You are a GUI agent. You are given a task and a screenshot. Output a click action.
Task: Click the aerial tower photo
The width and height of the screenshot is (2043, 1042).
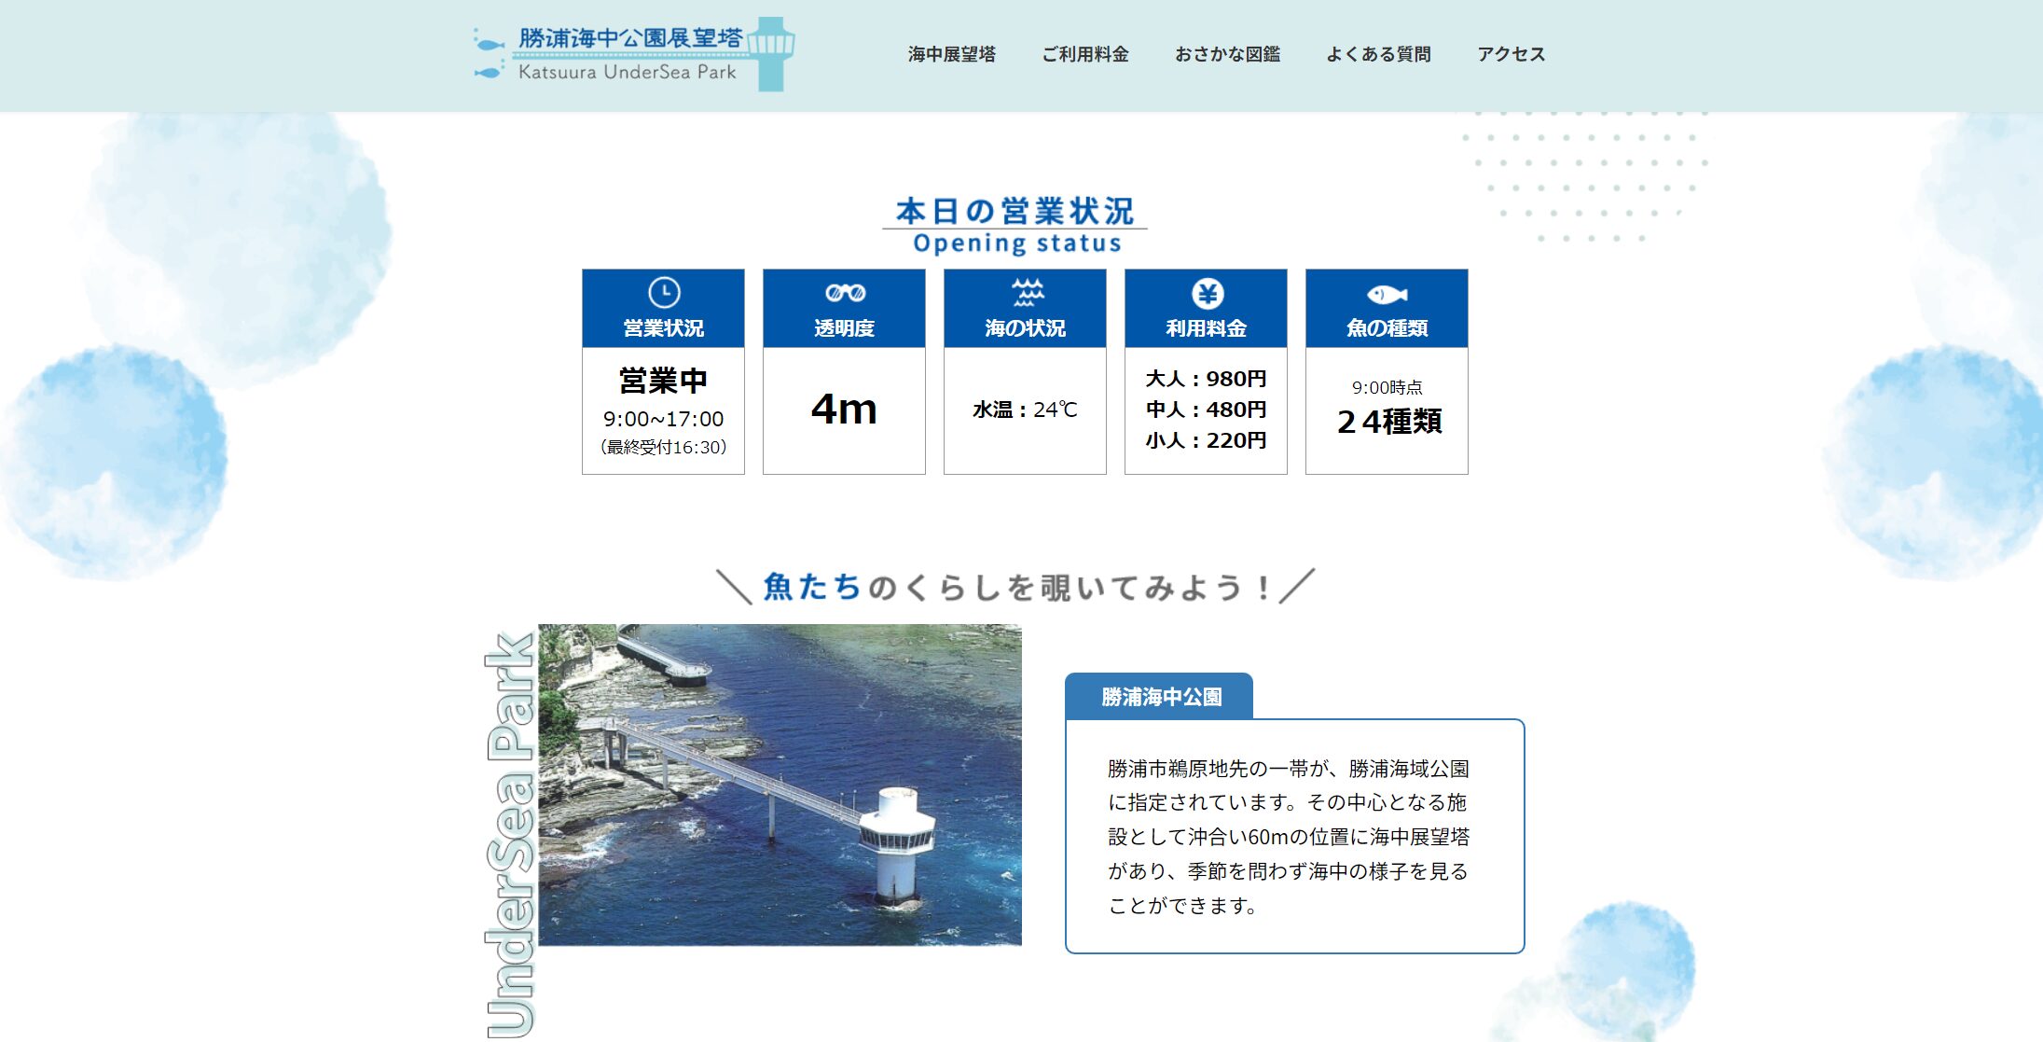tap(780, 785)
